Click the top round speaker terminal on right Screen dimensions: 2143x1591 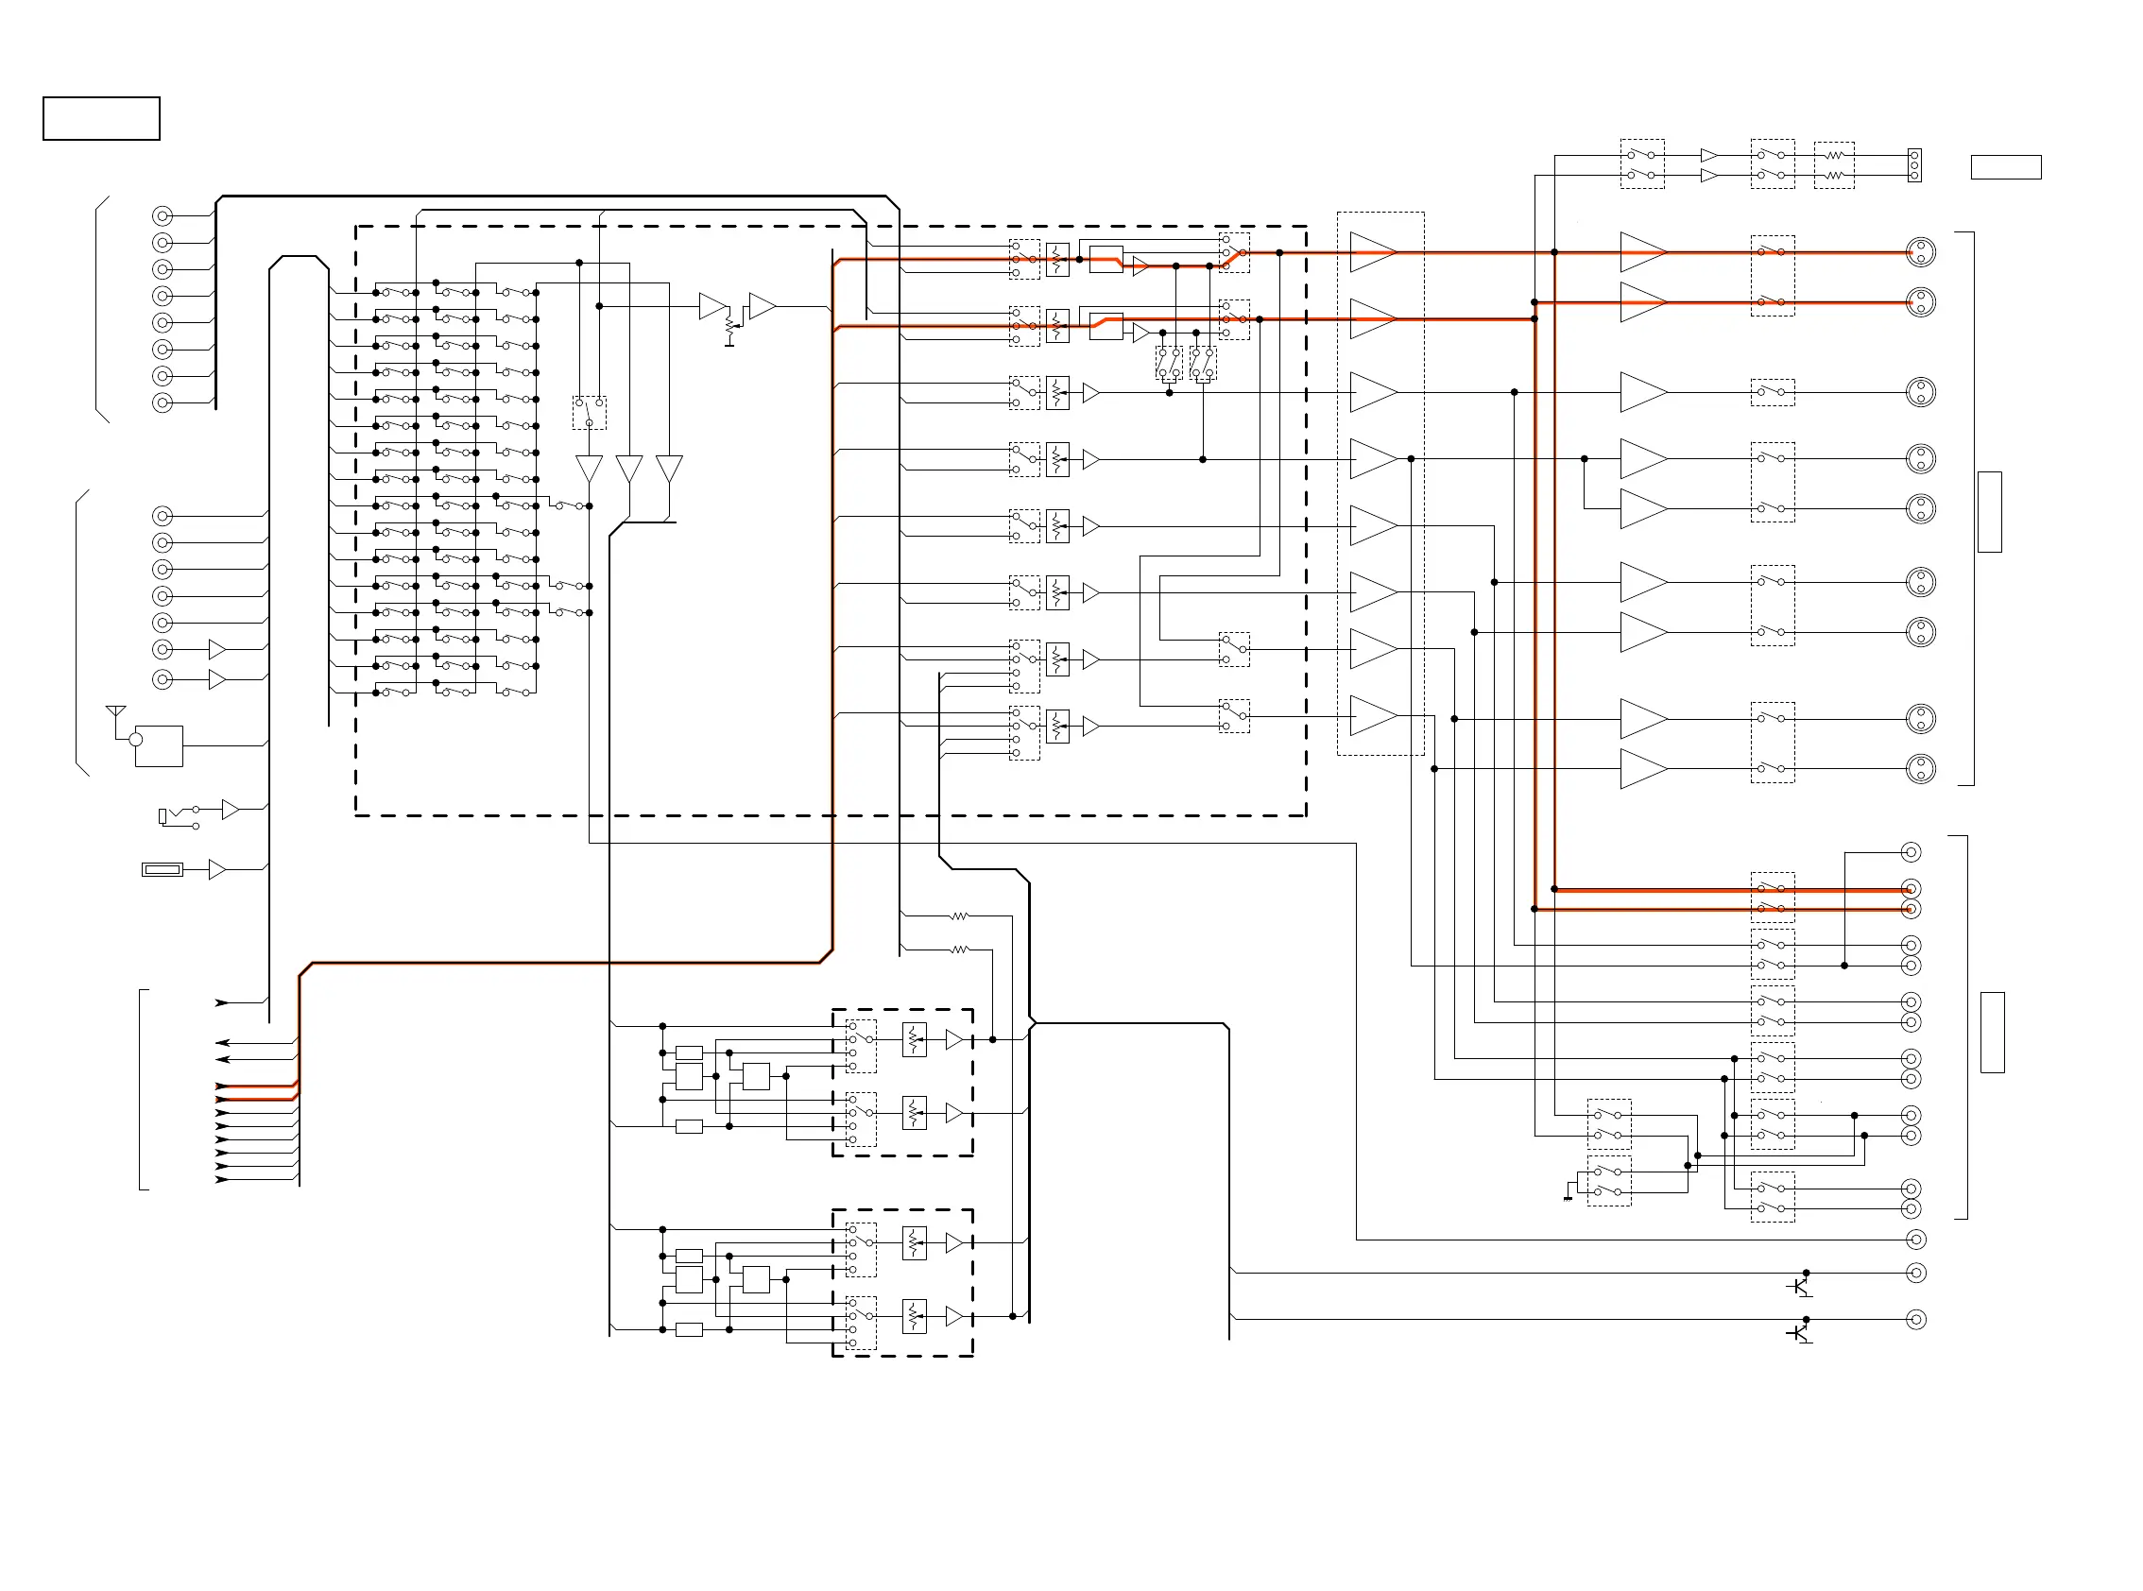point(1921,252)
